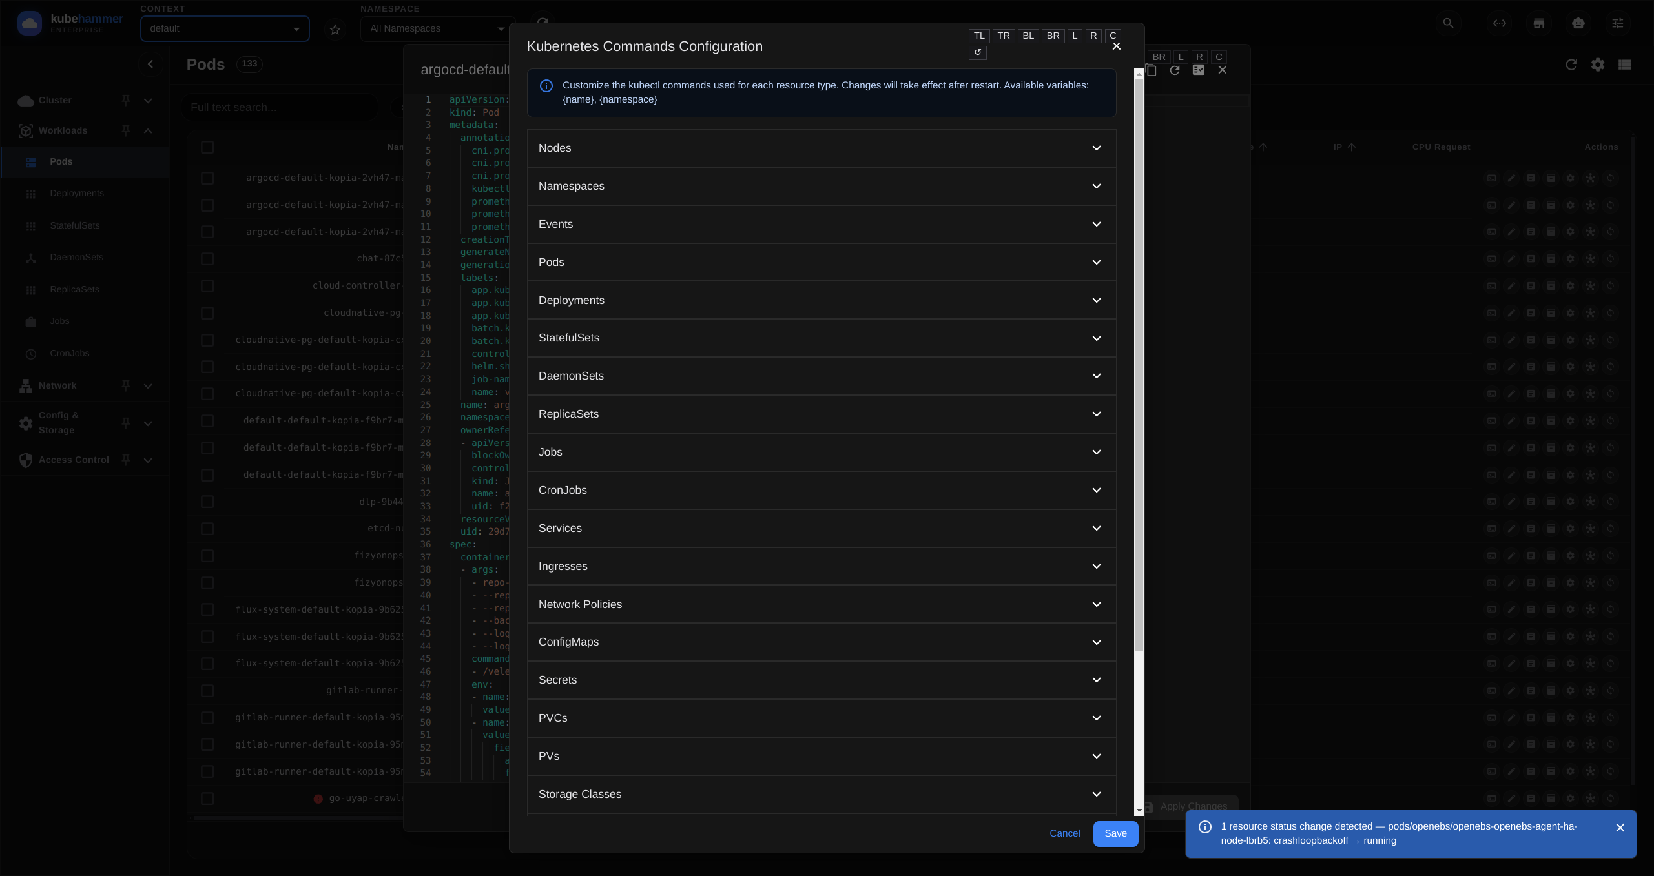
Task: Click the dialog scrollbar's down arrow
Action: (x=1139, y=810)
